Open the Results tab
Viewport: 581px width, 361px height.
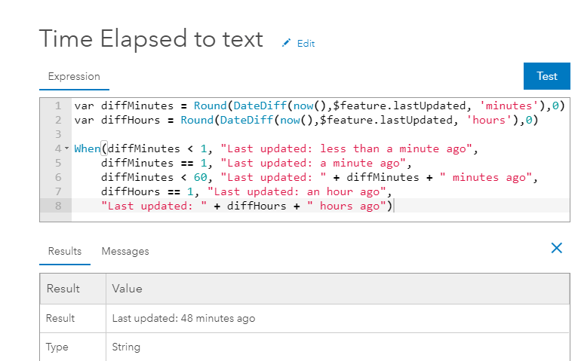[64, 251]
